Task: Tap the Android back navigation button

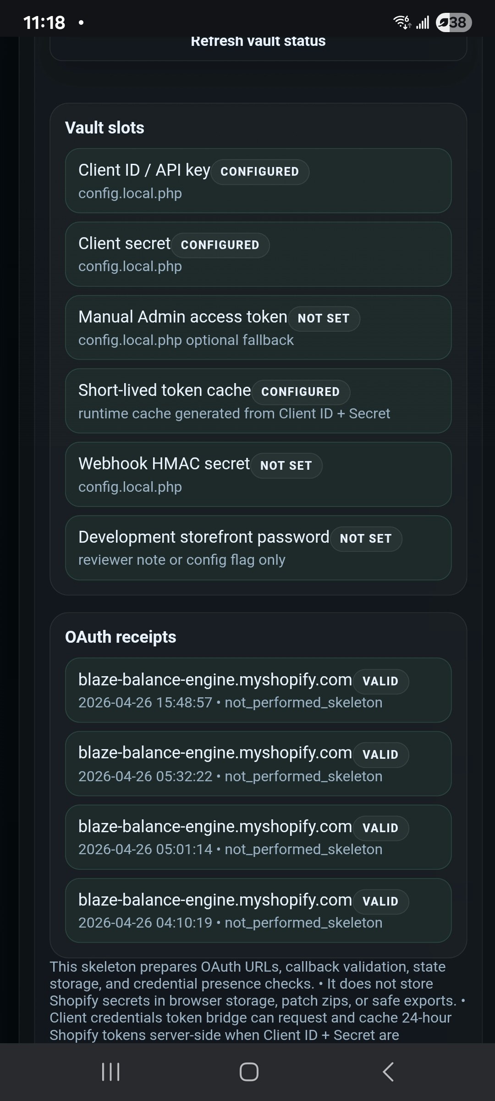Action: tap(386, 1073)
